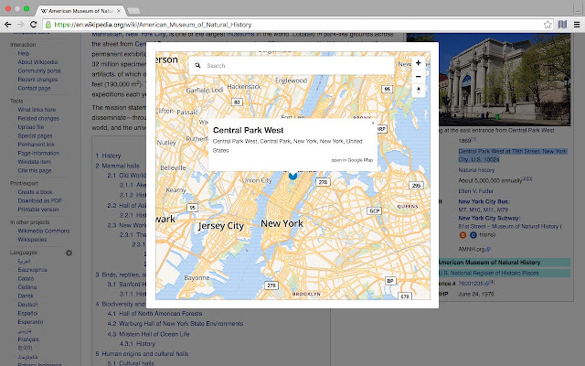Open the Wikidata item link
The width and height of the screenshot is (585, 366).
(x=34, y=162)
